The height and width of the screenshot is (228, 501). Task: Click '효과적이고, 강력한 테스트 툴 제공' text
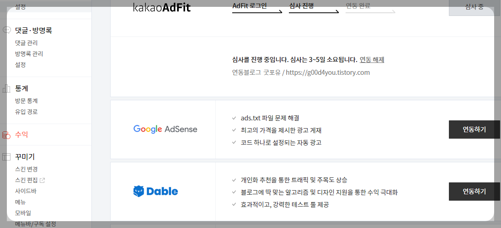285,204
